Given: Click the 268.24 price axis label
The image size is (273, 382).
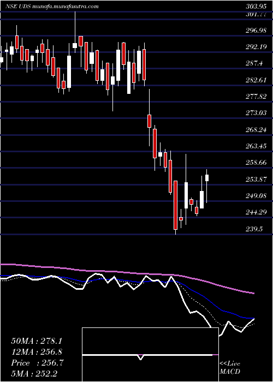Looking at the screenshot, I should click(257, 130).
